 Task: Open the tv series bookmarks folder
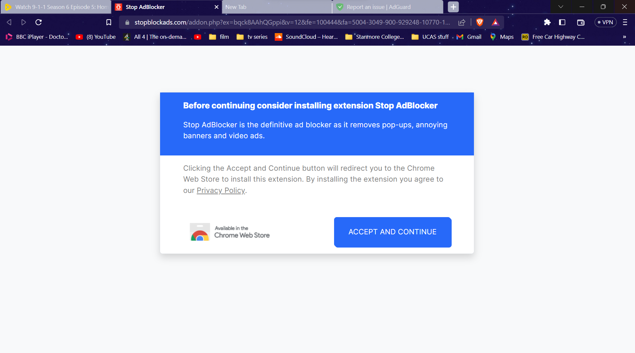pos(252,37)
